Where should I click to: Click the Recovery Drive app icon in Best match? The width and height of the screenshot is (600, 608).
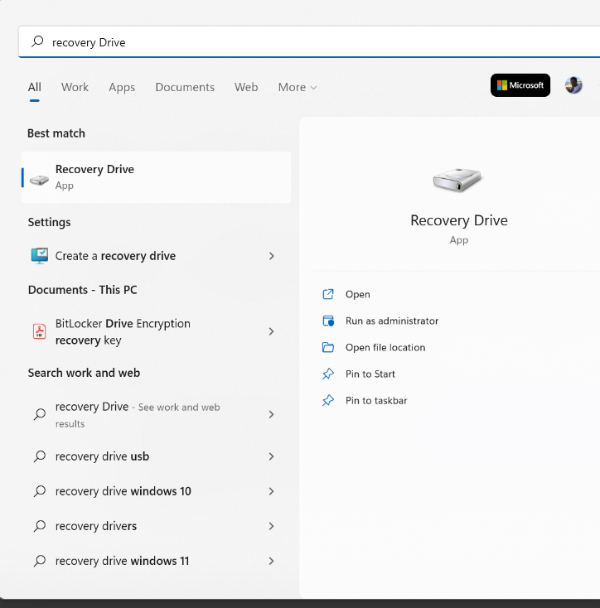coord(39,180)
